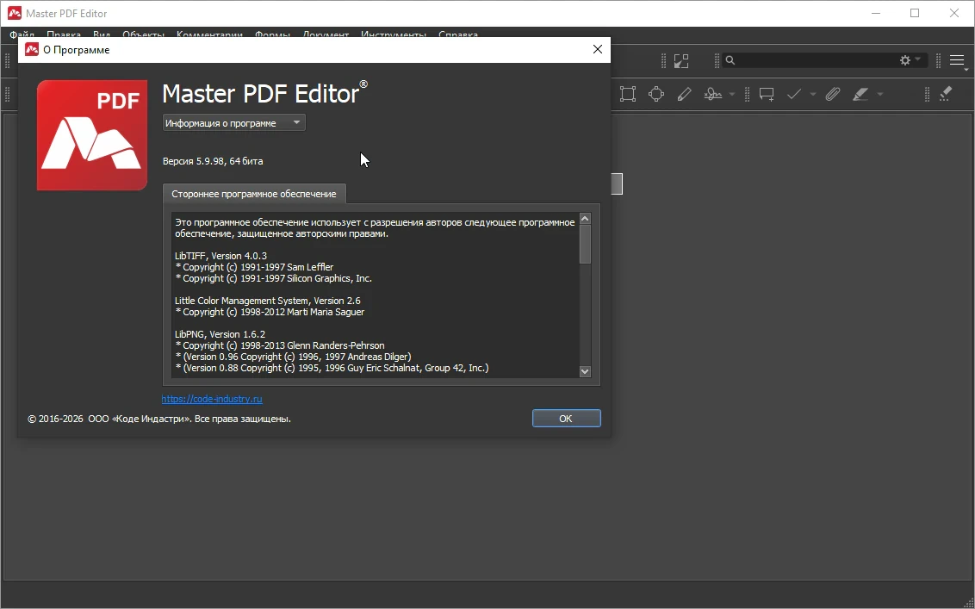The width and height of the screenshot is (975, 609).
Task: Open the signature tool dropdown arrow
Action: pyautogui.click(x=732, y=95)
